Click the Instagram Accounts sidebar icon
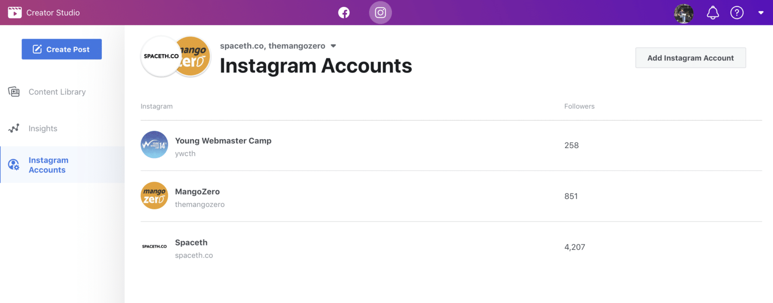 14,165
